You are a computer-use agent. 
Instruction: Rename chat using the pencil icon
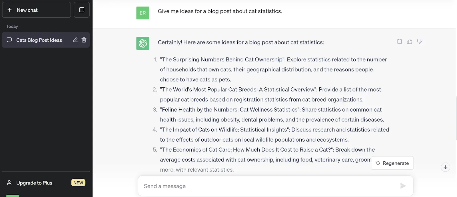pyautogui.click(x=75, y=40)
